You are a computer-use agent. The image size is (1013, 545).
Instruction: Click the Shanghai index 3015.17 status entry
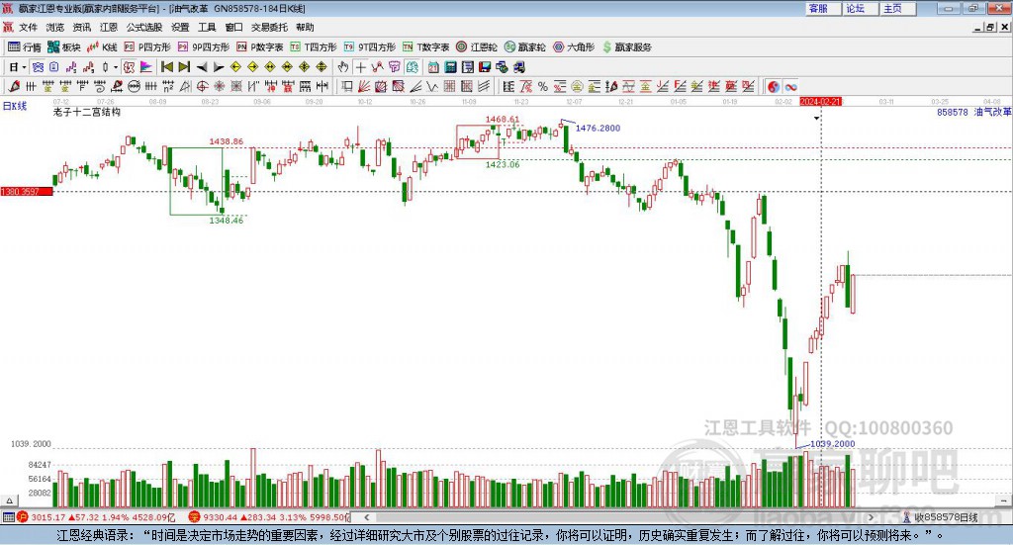[97, 517]
